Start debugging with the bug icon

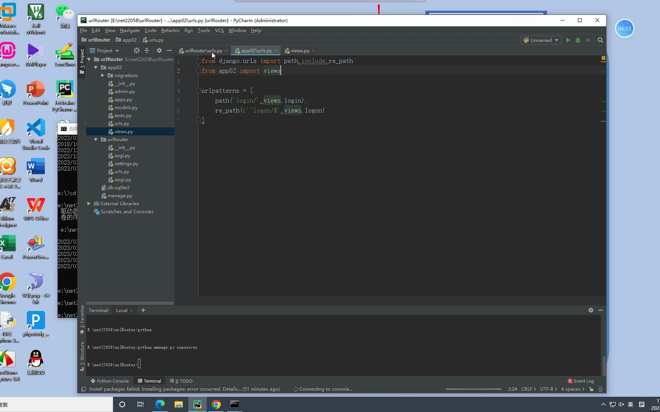pos(578,40)
